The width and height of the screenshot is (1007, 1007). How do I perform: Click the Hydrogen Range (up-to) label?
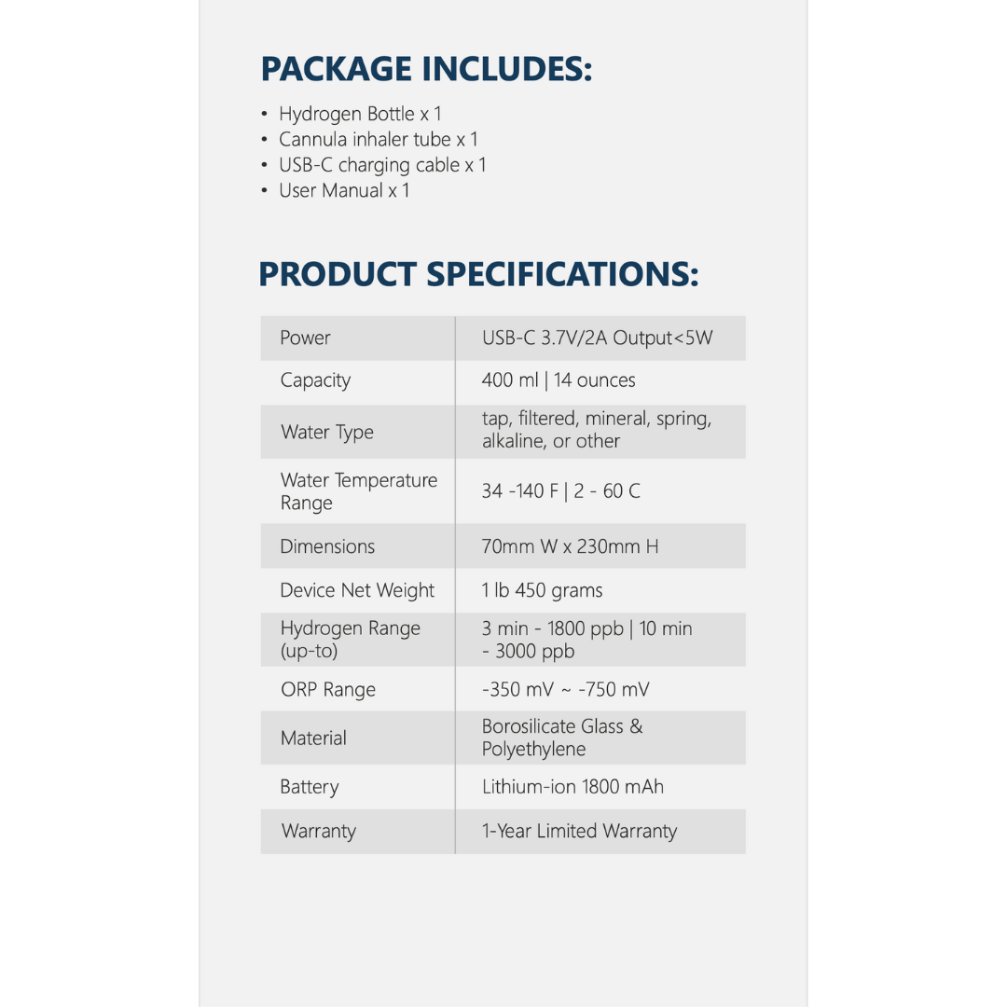click(x=350, y=640)
